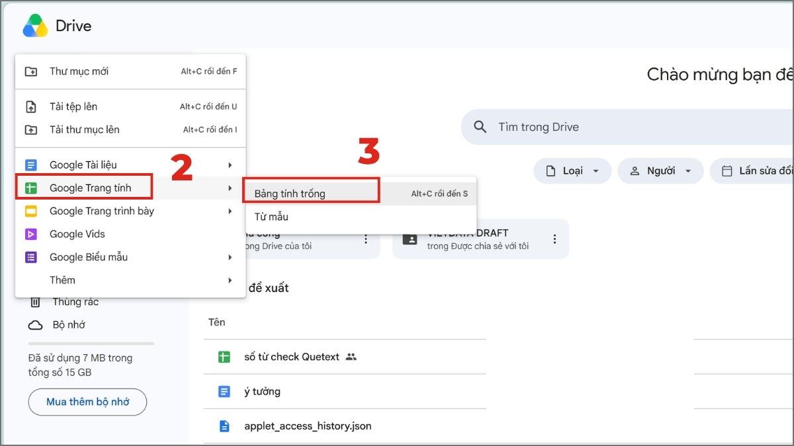
Task: Open Thùng rác in the sidebar
Action: (75, 302)
